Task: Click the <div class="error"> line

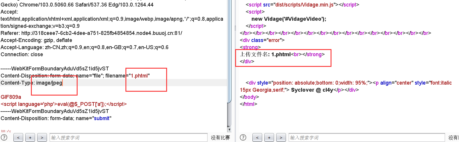Action: pos(262,40)
